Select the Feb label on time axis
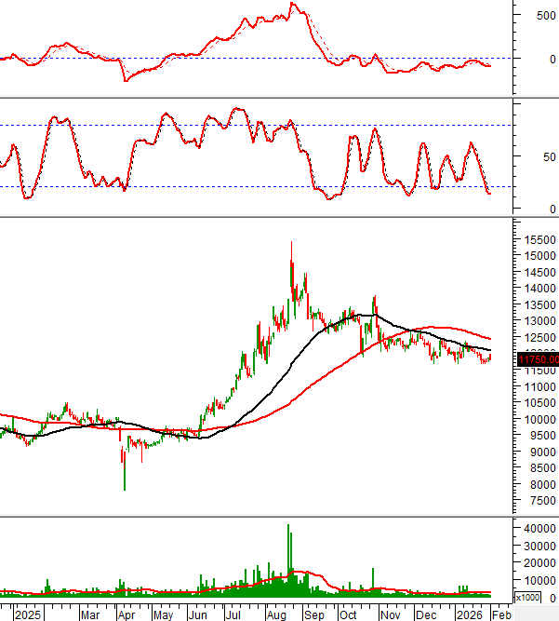The width and height of the screenshot is (559, 621). point(500,614)
